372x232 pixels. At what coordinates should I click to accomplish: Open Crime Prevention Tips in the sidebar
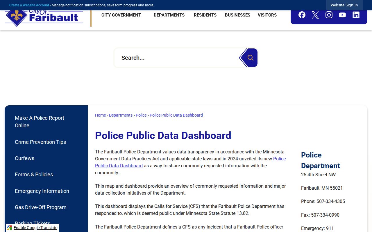click(40, 142)
